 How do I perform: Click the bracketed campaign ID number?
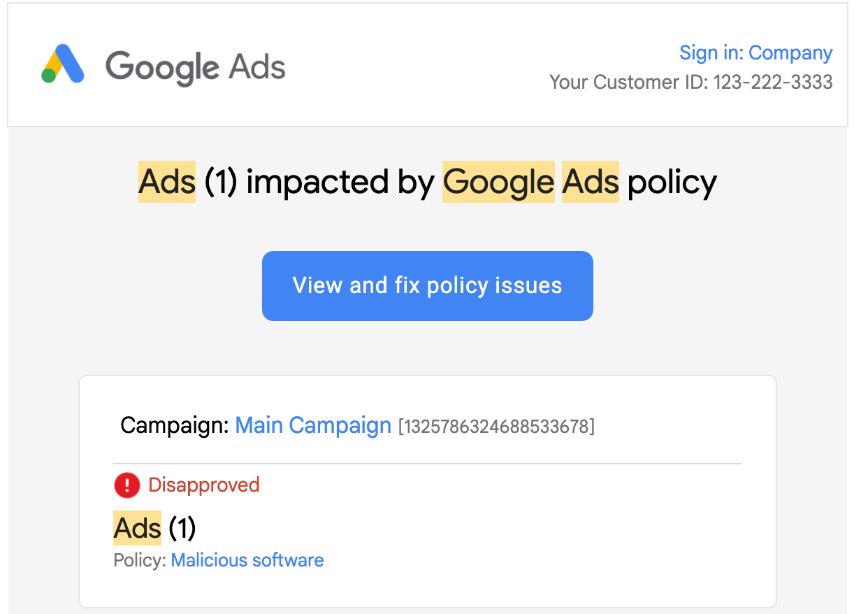(496, 426)
